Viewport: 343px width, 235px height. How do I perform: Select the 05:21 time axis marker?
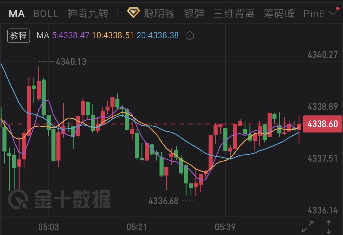point(137,227)
